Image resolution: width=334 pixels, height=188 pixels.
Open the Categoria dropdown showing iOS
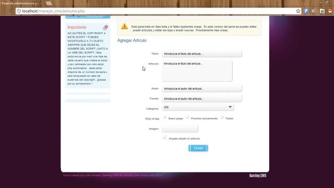click(x=198, y=107)
